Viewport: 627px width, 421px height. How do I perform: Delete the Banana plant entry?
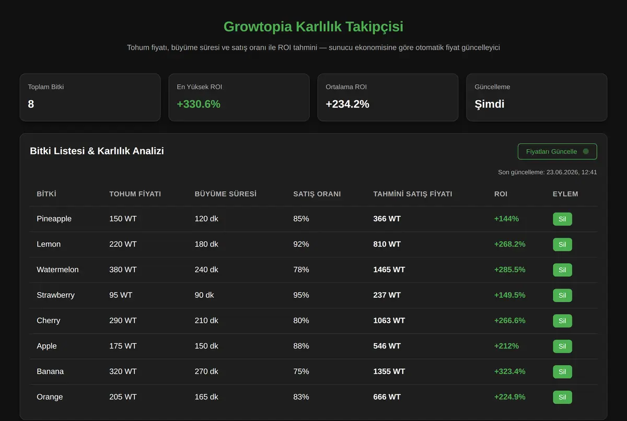(x=562, y=372)
